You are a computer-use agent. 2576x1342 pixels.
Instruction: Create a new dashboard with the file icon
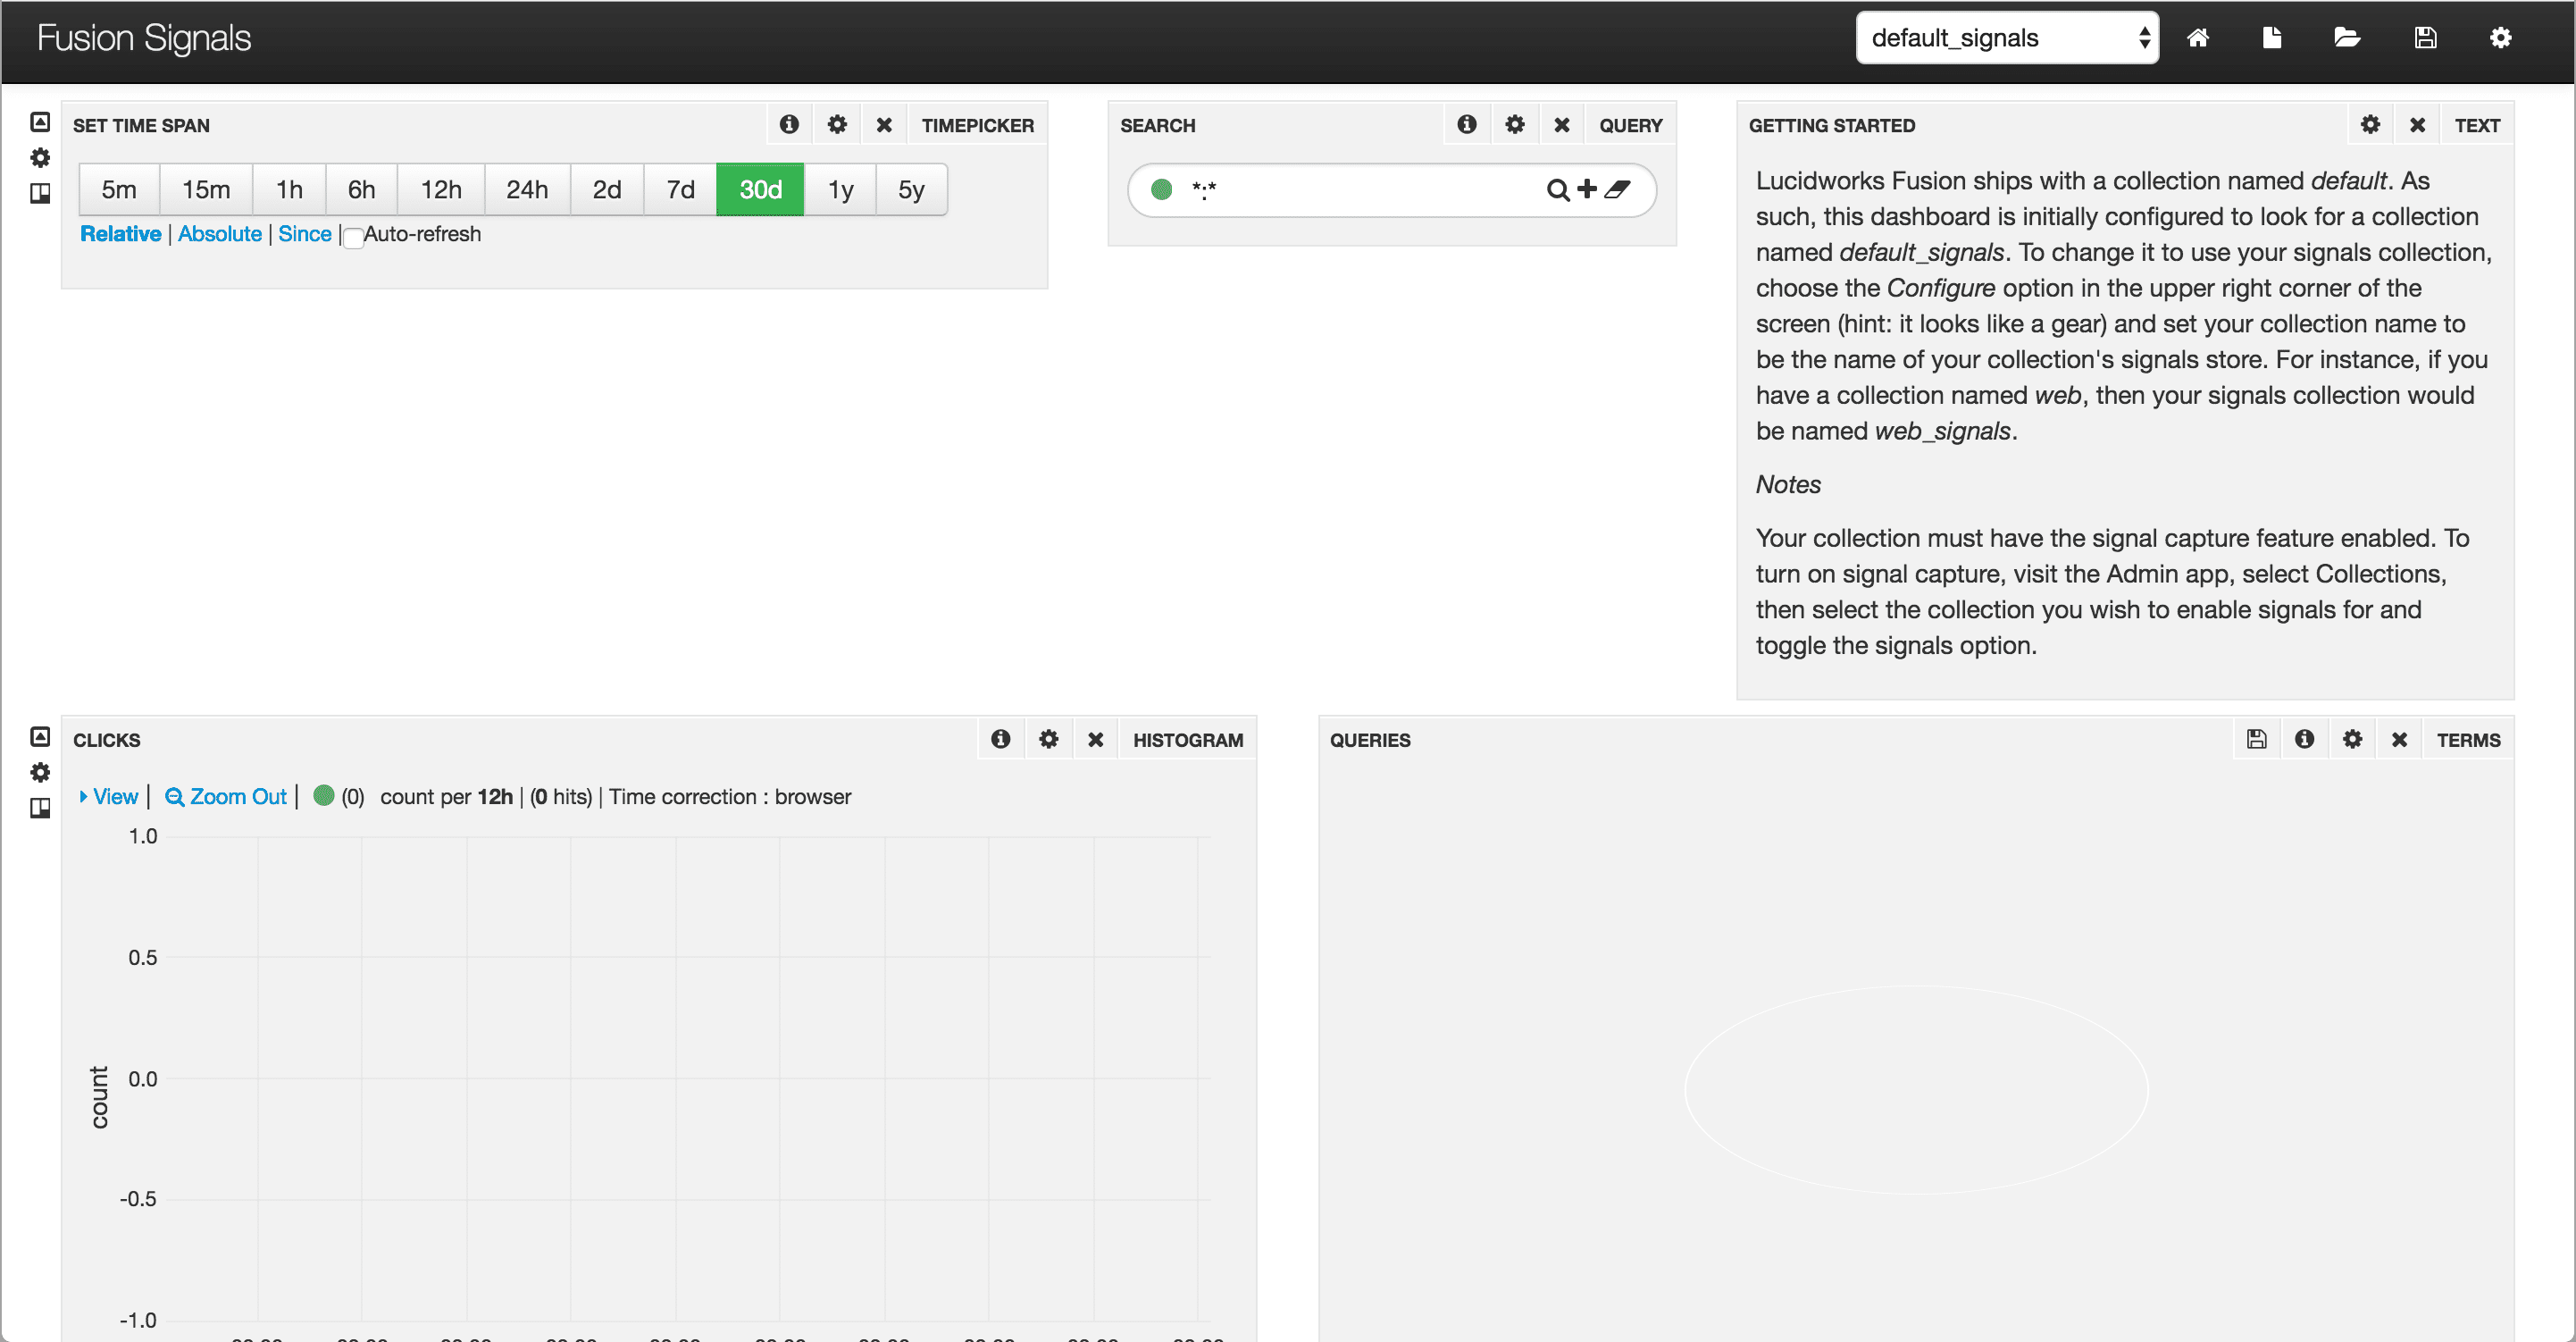pyautogui.click(x=2272, y=38)
